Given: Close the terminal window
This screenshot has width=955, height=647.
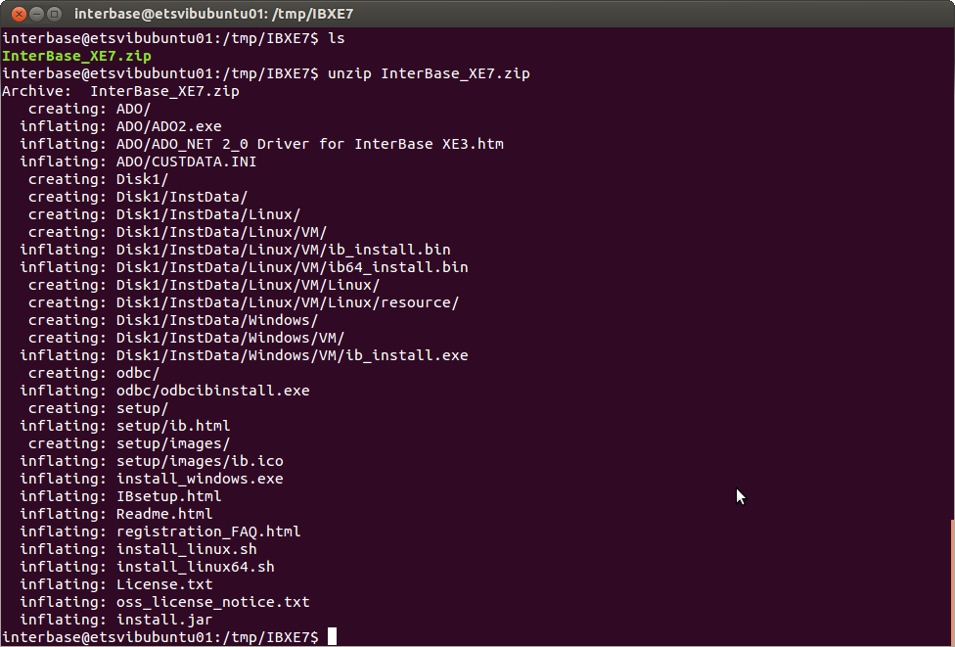Looking at the screenshot, I should [x=19, y=14].
